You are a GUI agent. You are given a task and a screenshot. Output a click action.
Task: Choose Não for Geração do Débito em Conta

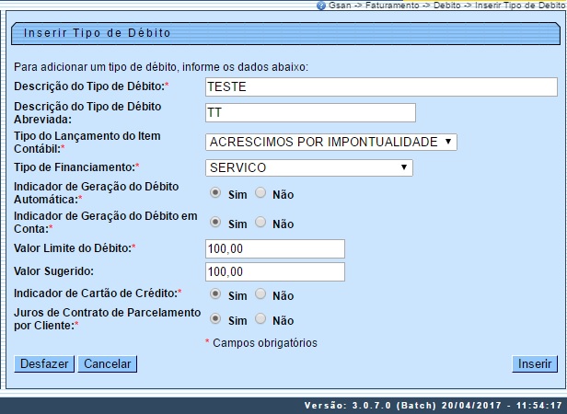260,223
